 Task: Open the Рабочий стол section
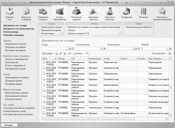tap(10, 14)
